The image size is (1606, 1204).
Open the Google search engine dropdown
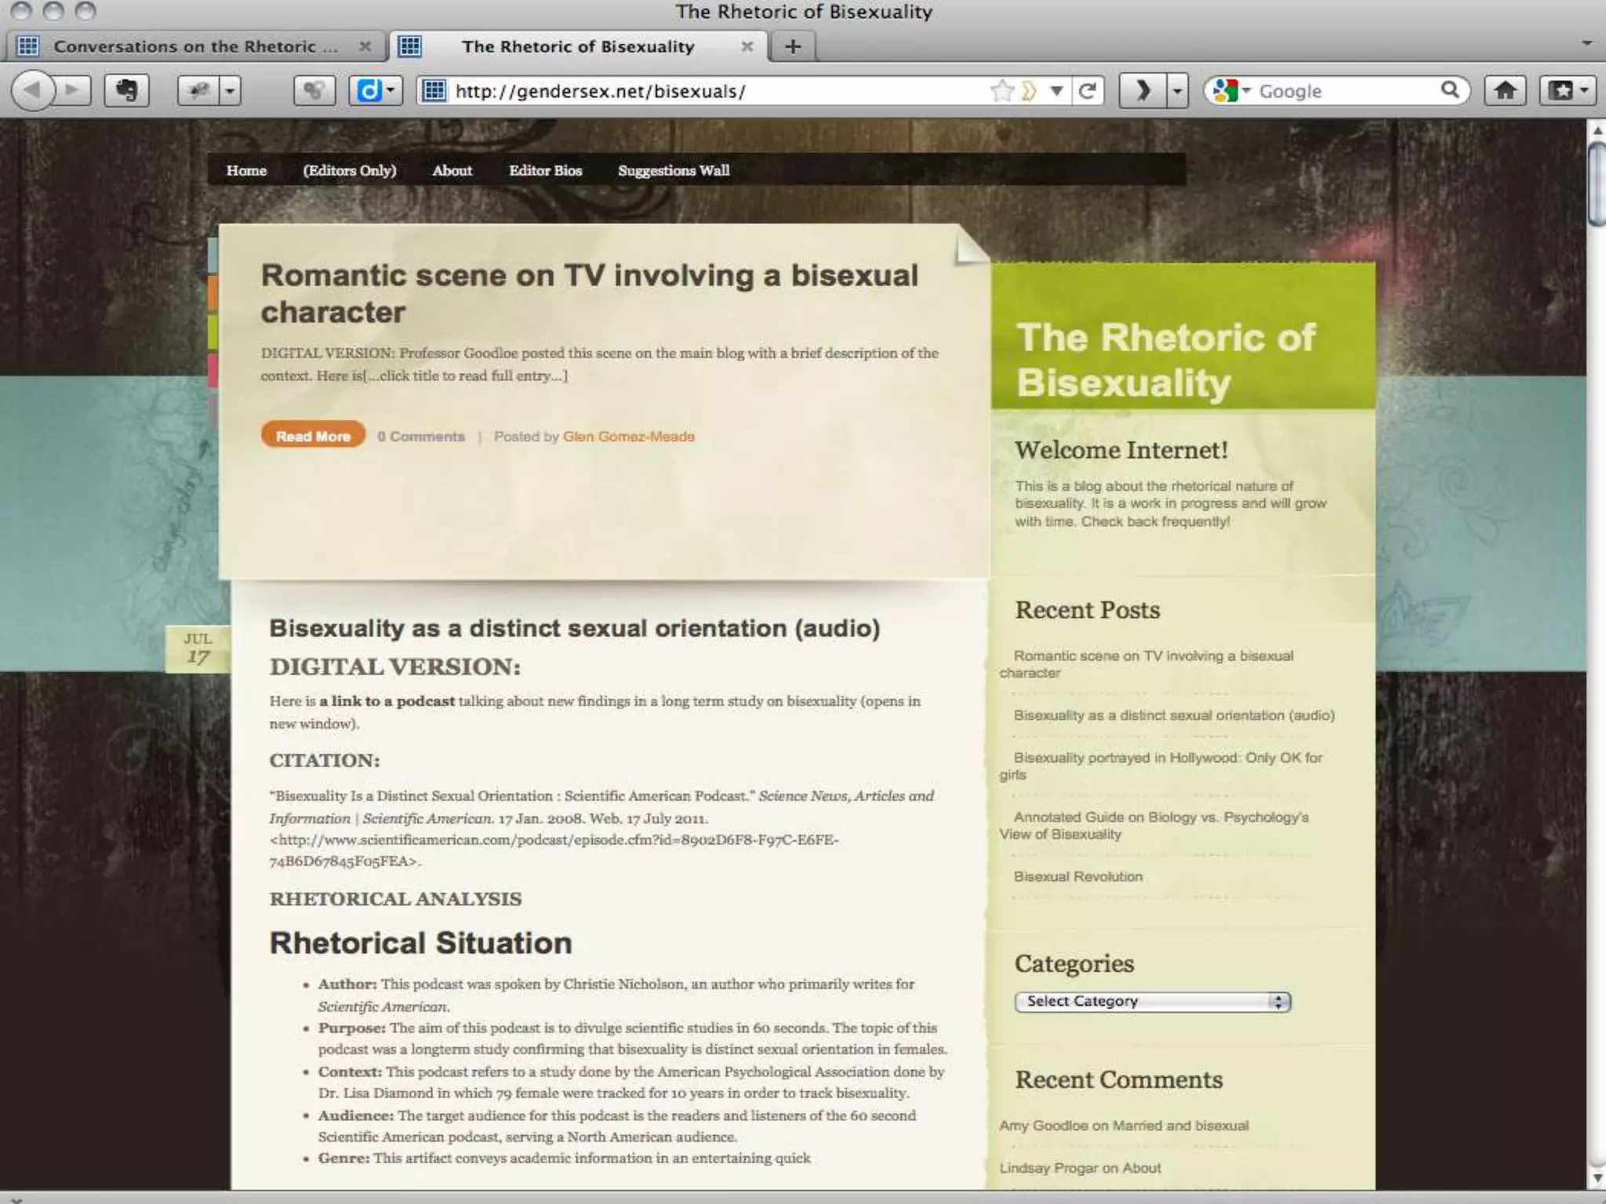1232,91
